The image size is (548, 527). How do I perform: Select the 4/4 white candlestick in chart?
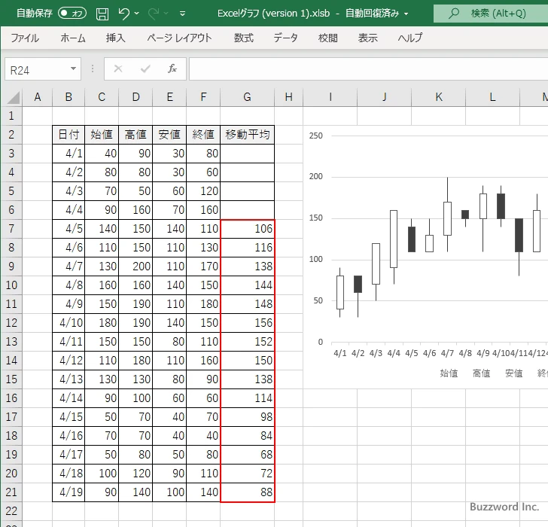click(x=394, y=239)
